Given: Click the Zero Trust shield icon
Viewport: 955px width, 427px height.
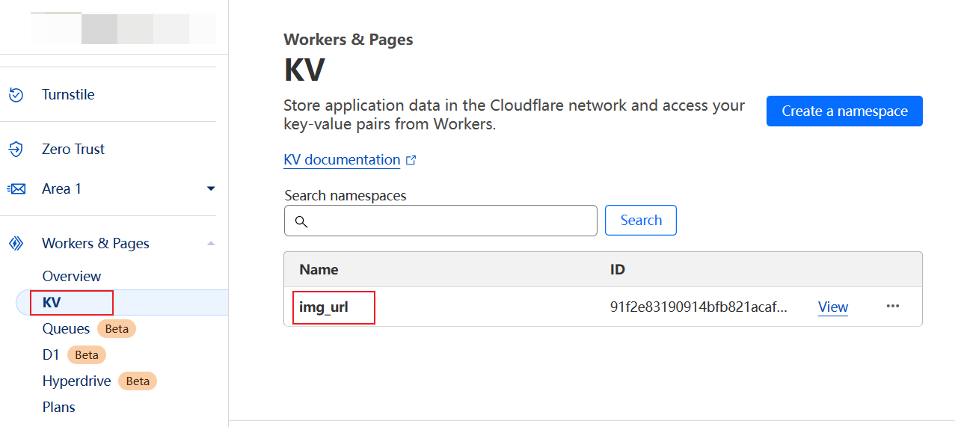Looking at the screenshot, I should (x=16, y=150).
